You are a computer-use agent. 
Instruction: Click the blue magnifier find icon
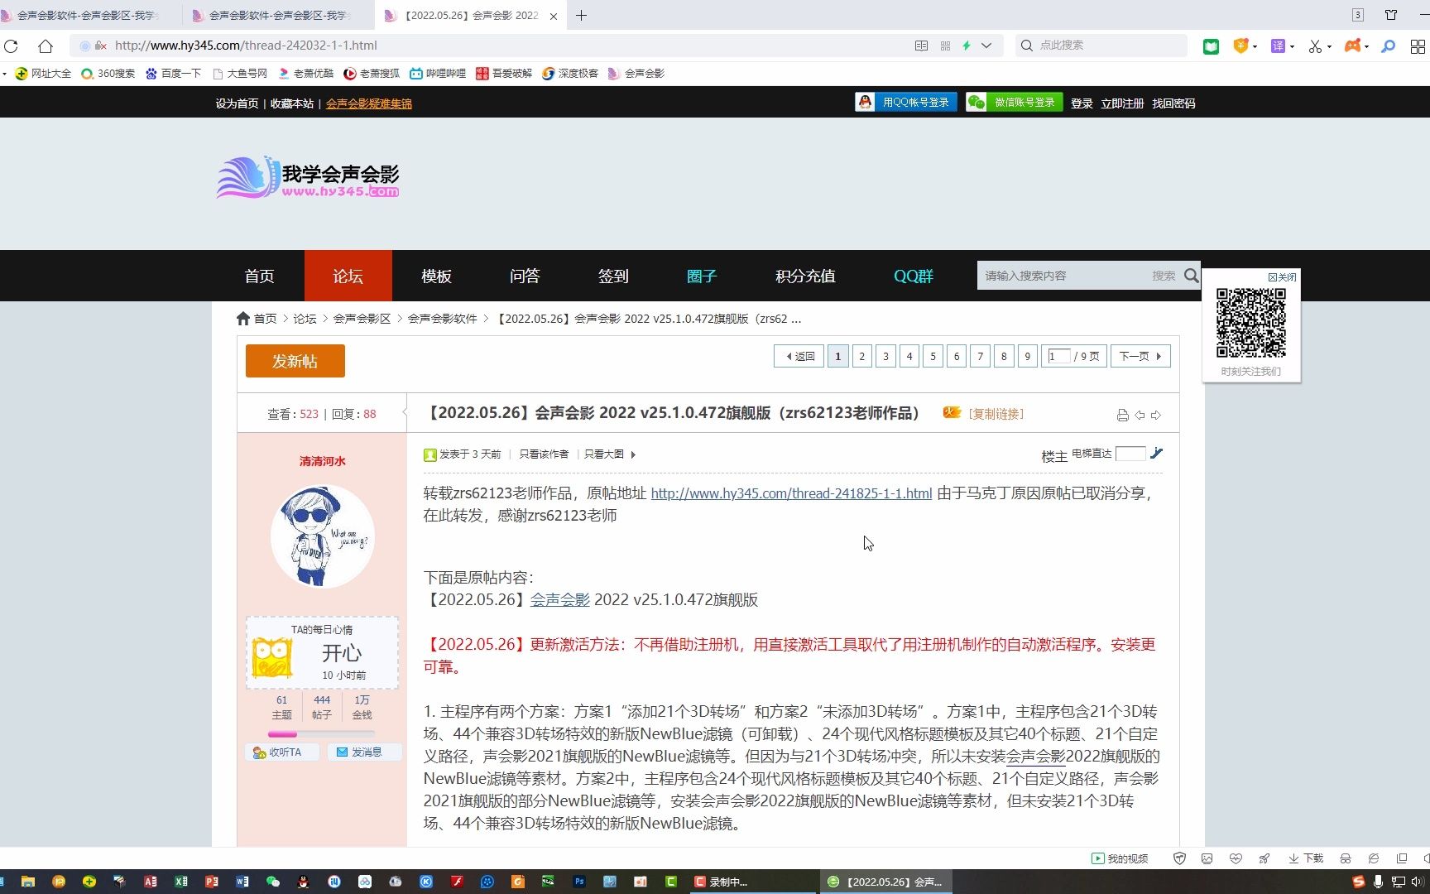coord(1389,46)
